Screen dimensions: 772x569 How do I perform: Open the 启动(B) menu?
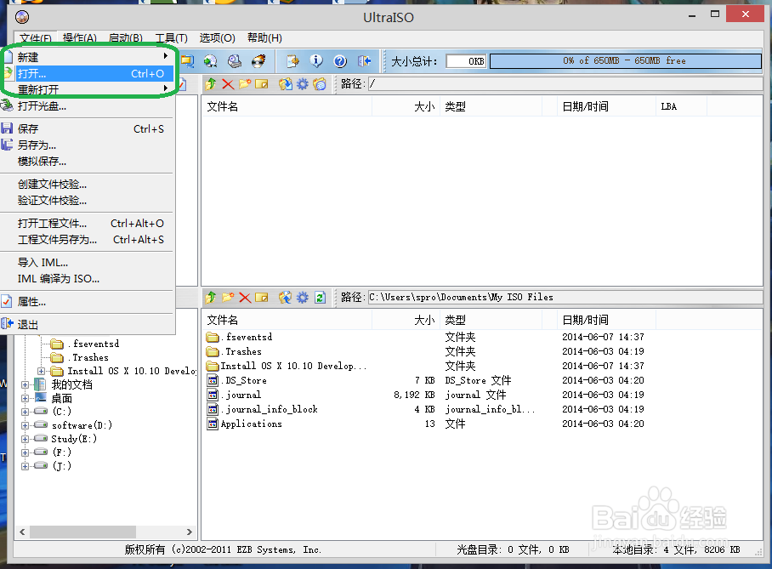[126, 38]
